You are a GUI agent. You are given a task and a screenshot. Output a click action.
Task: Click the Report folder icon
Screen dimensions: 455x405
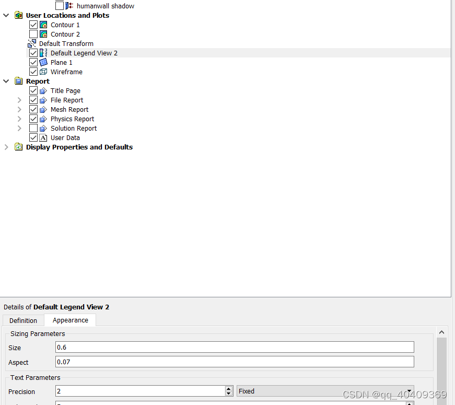click(x=19, y=81)
